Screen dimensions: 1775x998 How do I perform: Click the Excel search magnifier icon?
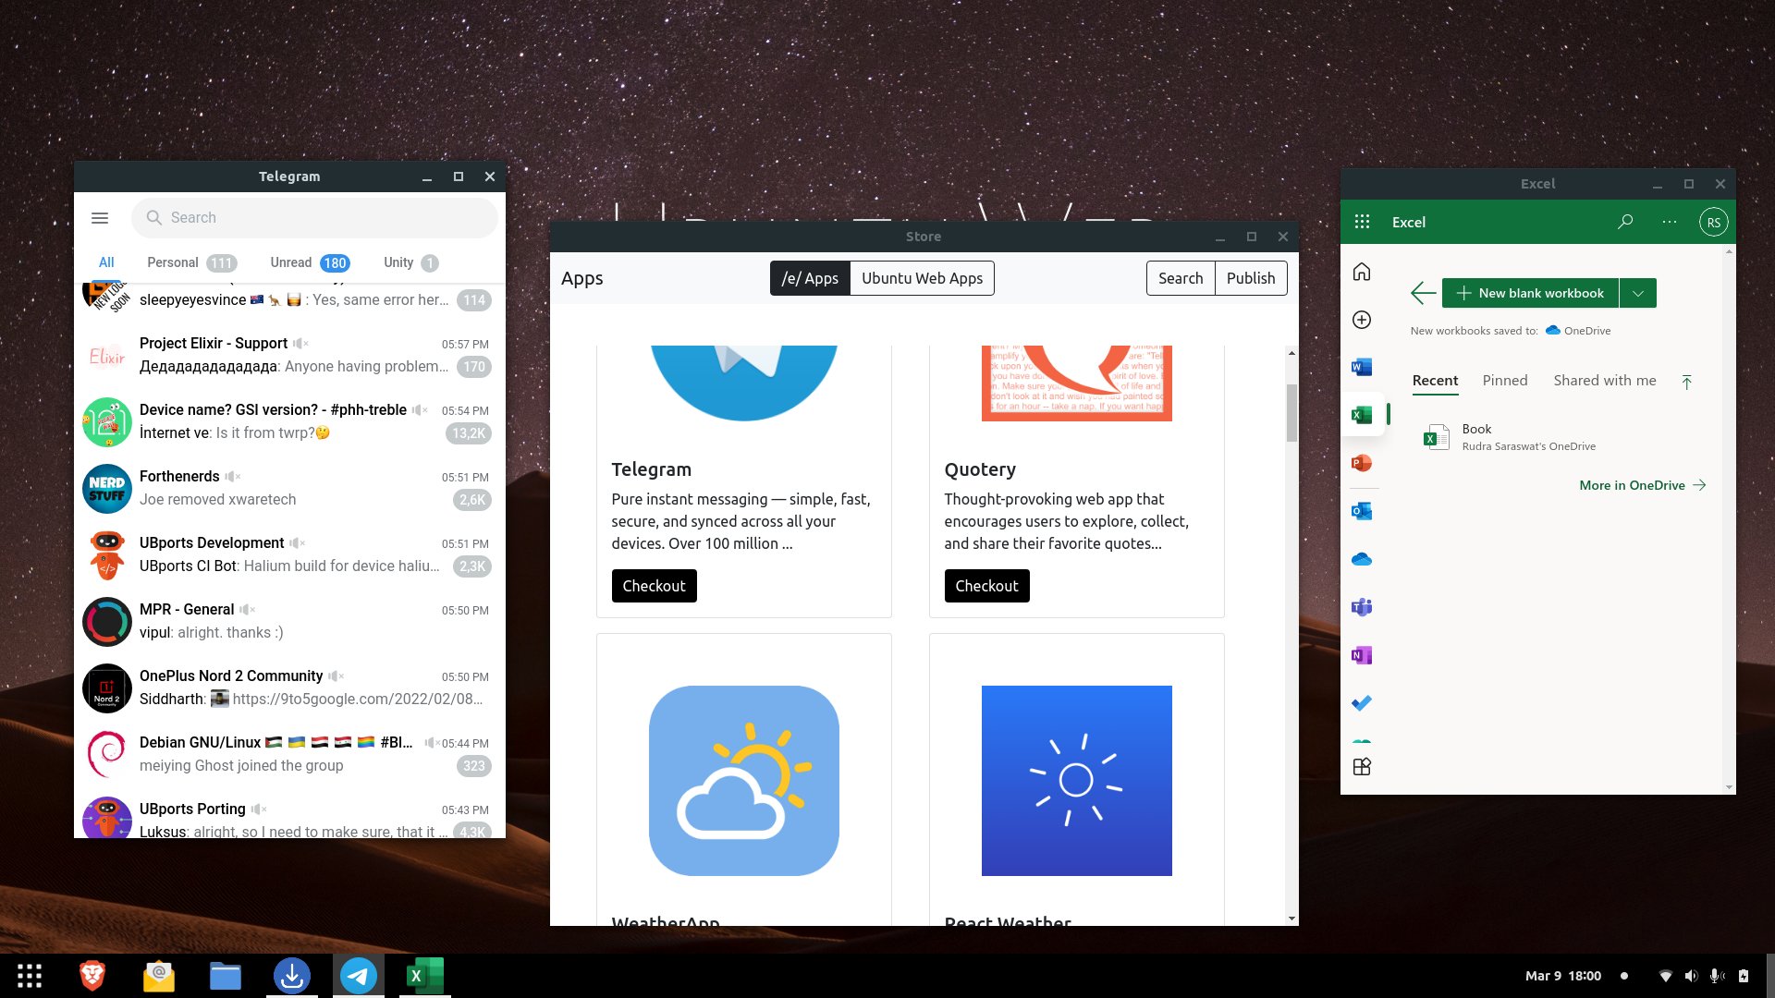(1625, 222)
